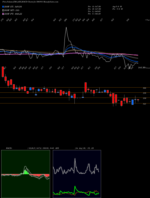This screenshot has height=198, width=150.
Task: Click the 'Pre O: 147.30' open value
Action: tap(94, 7)
